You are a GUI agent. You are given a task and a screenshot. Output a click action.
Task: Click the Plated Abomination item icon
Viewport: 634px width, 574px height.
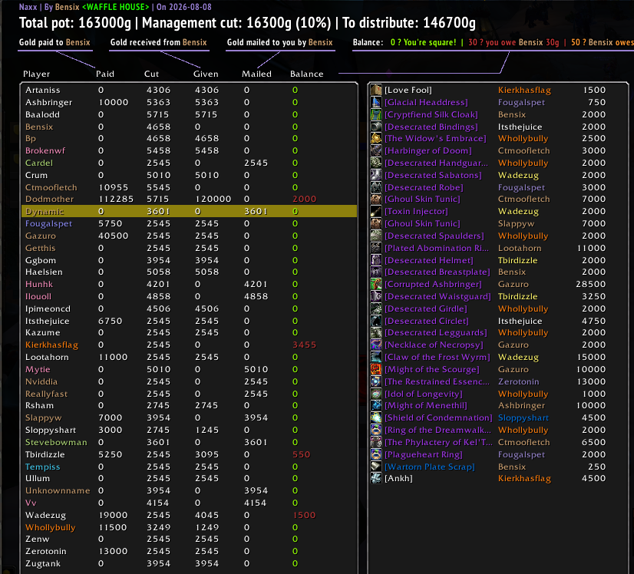tap(376, 248)
